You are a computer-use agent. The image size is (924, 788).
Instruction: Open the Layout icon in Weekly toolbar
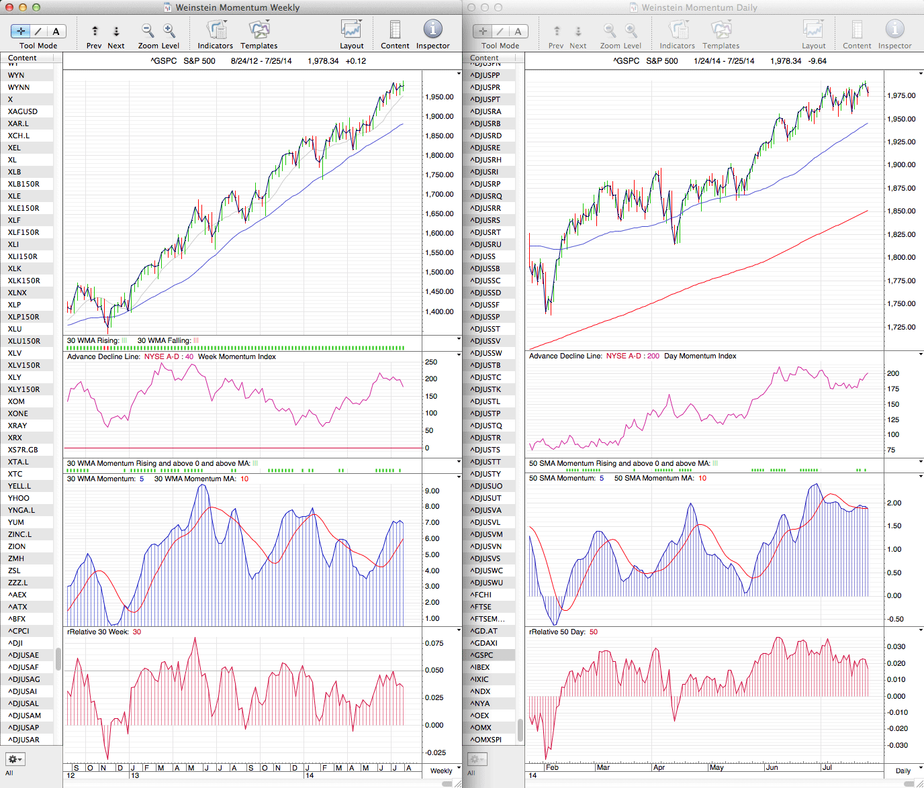click(351, 30)
